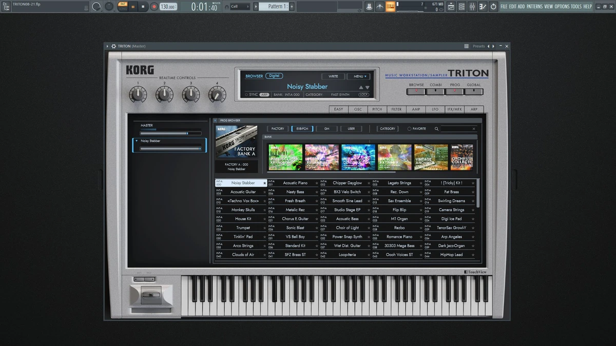This screenshot has height=346, width=616.
Task: Open the metronome/mixer hat icon in toolbar
Action: pyautogui.click(x=369, y=7)
